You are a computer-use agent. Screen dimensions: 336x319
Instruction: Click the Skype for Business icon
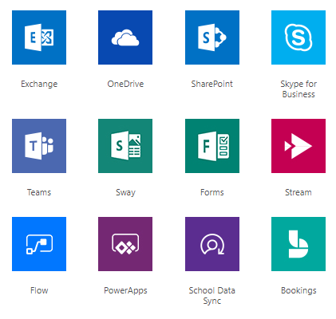[298, 37]
